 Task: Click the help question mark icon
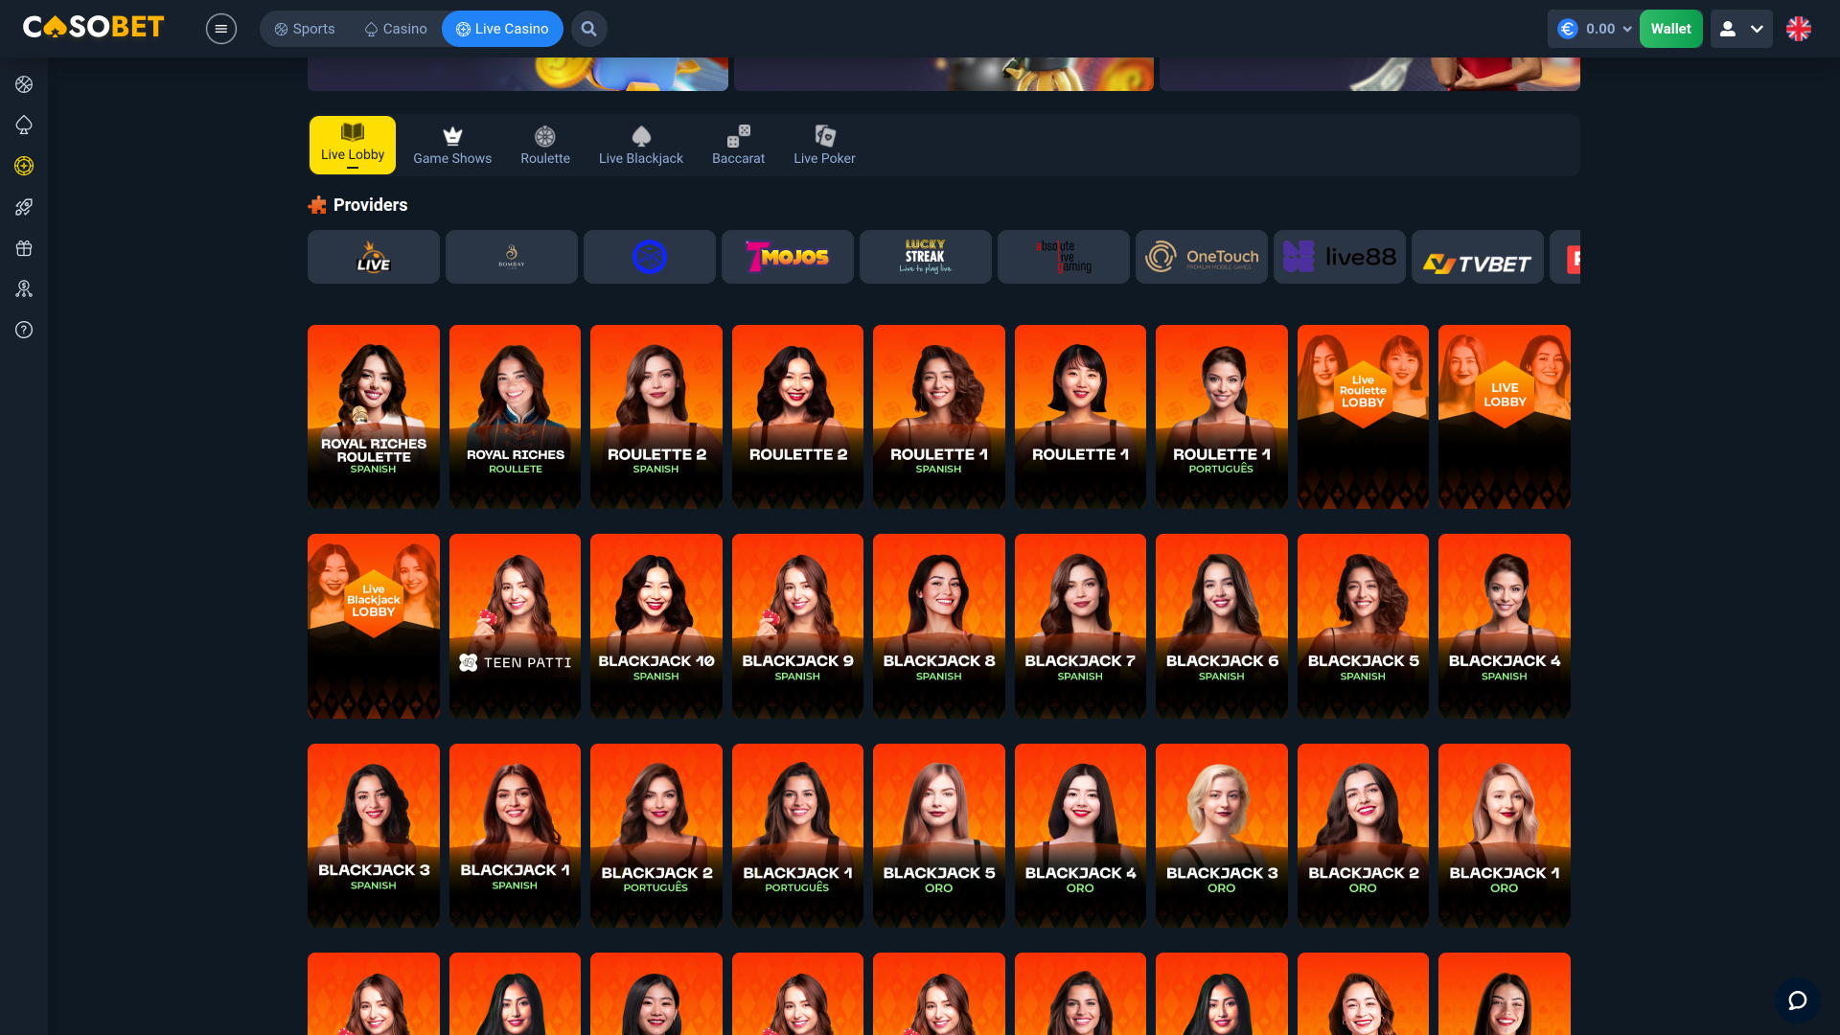(x=23, y=330)
